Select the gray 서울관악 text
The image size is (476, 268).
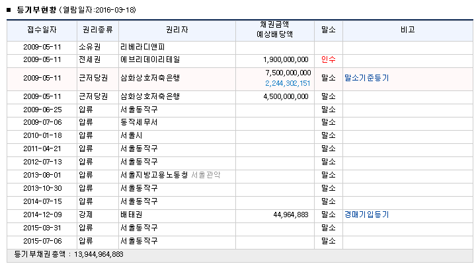point(206,175)
